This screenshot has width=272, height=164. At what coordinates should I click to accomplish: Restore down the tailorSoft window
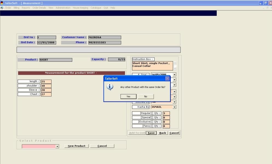coord(265,3)
